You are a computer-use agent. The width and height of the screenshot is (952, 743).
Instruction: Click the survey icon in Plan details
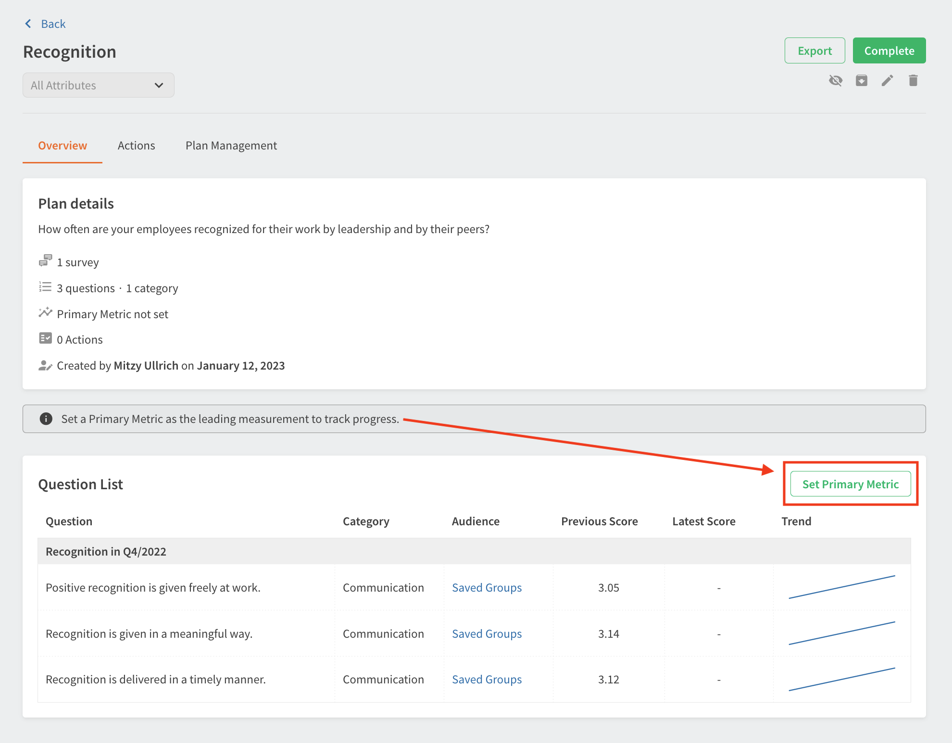(45, 261)
